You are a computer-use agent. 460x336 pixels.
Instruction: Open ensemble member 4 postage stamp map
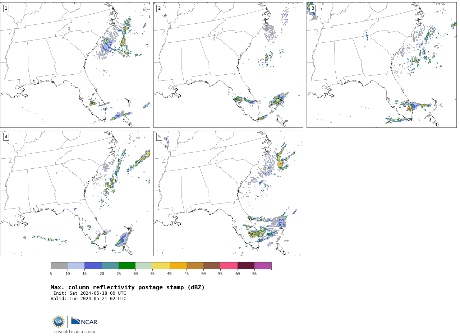pyautogui.click(x=75, y=193)
